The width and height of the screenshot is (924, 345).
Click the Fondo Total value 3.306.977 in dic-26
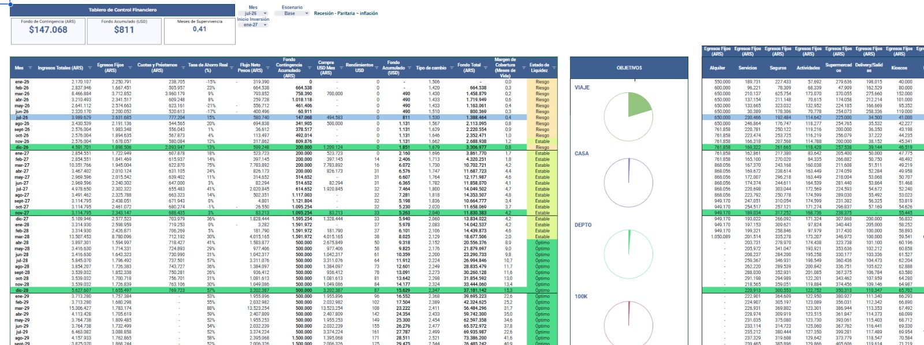pyautogui.click(x=476, y=148)
